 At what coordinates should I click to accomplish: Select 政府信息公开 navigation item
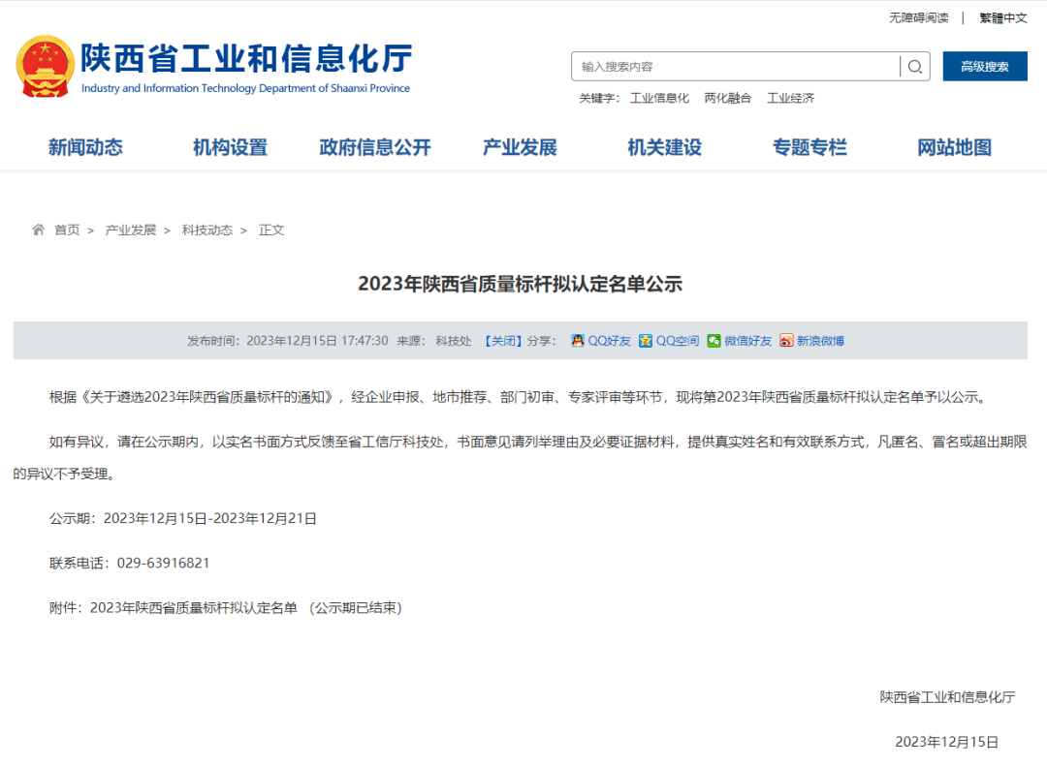pyautogui.click(x=375, y=148)
